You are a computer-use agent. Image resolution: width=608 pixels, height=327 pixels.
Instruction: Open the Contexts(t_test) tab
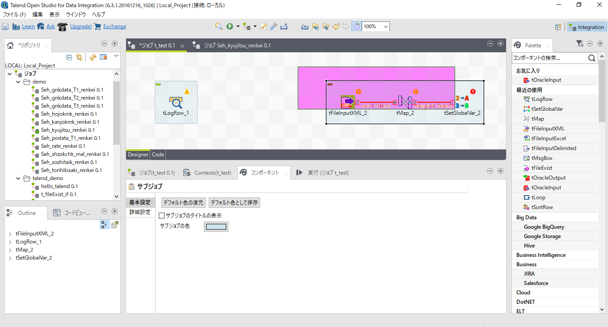click(208, 172)
